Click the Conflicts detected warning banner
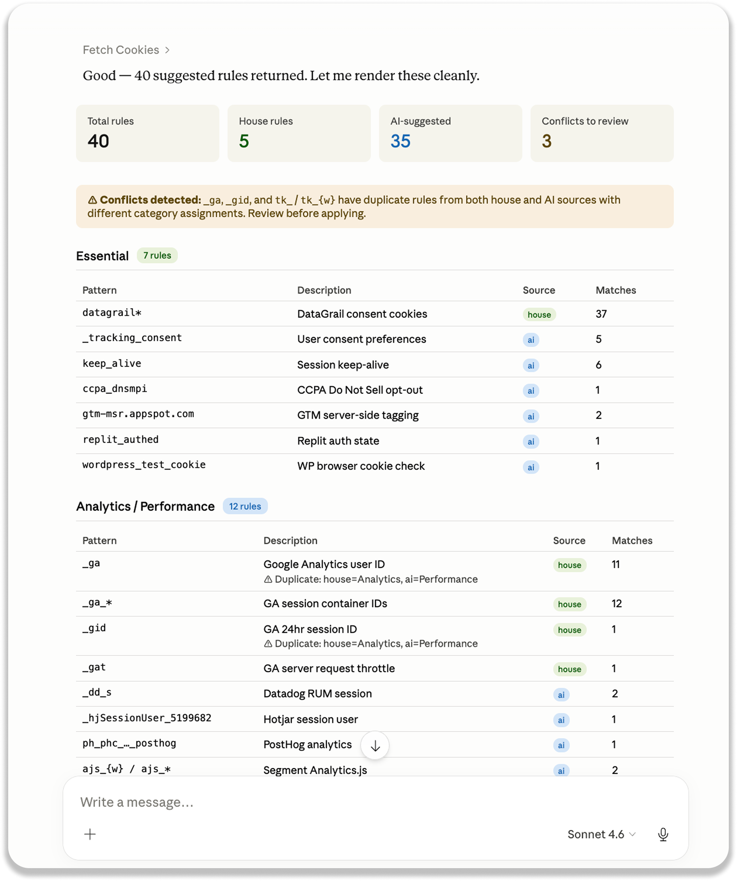 click(x=375, y=206)
